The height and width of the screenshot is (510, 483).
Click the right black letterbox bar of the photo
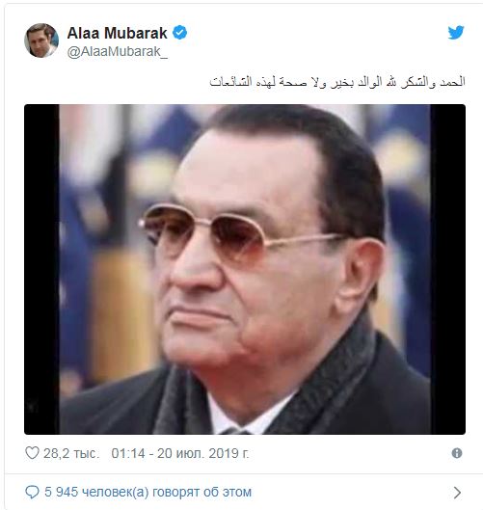448,269
